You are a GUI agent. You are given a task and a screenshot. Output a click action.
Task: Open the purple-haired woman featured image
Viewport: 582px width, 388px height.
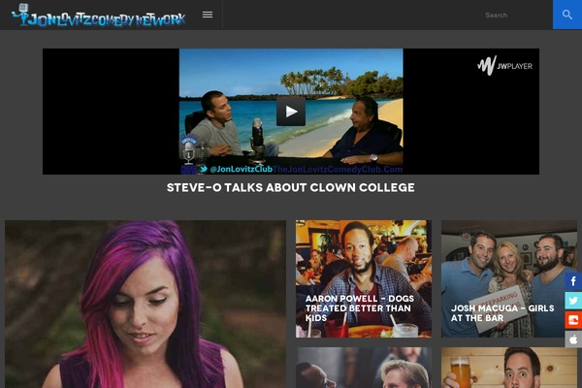[x=145, y=304]
